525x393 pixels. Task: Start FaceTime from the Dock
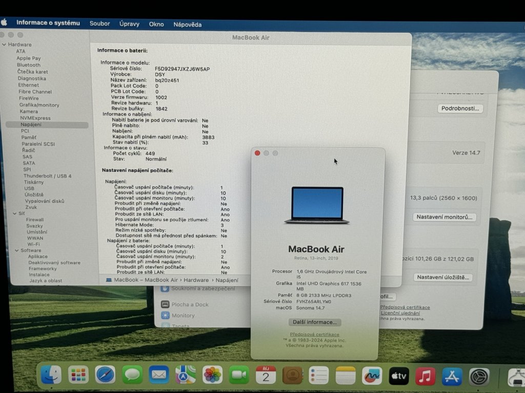[x=239, y=375]
